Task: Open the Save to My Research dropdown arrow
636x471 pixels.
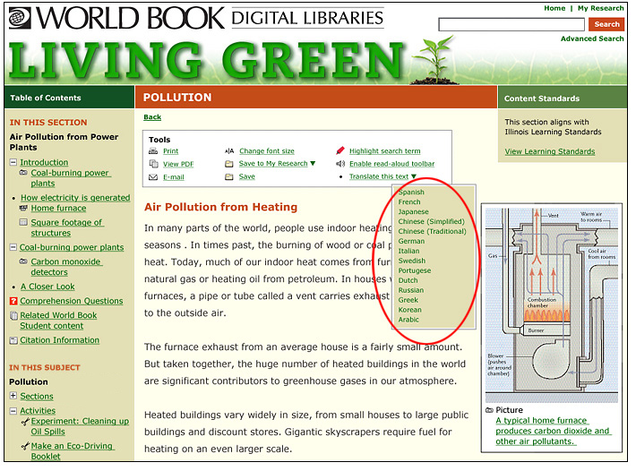Action: (x=313, y=164)
